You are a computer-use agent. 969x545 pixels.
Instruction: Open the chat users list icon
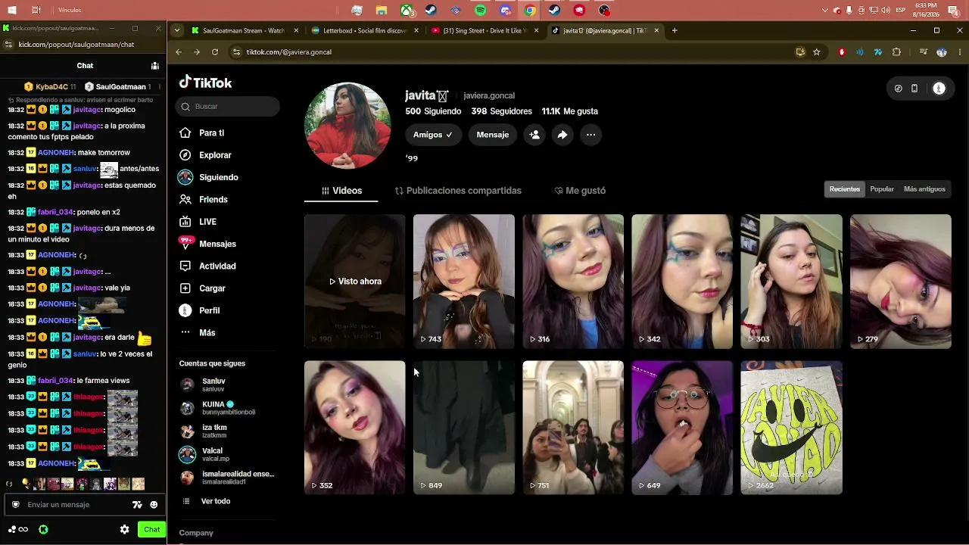(154, 66)
